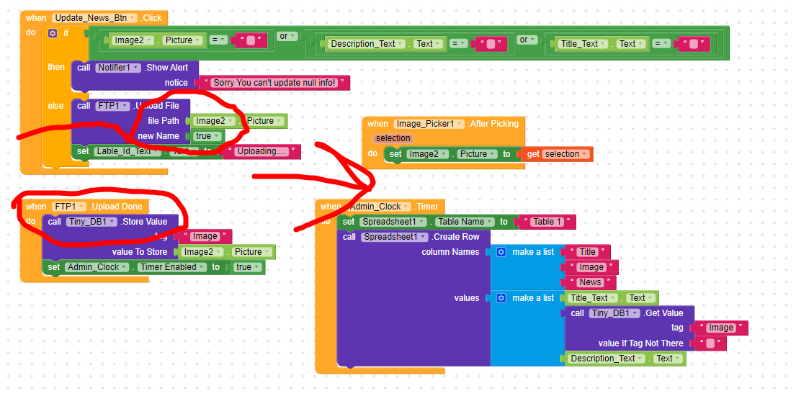796x396 pixels.
Task: Open the '=' dropdown next to Image2 Picture
Action: (x=218, y=40)
